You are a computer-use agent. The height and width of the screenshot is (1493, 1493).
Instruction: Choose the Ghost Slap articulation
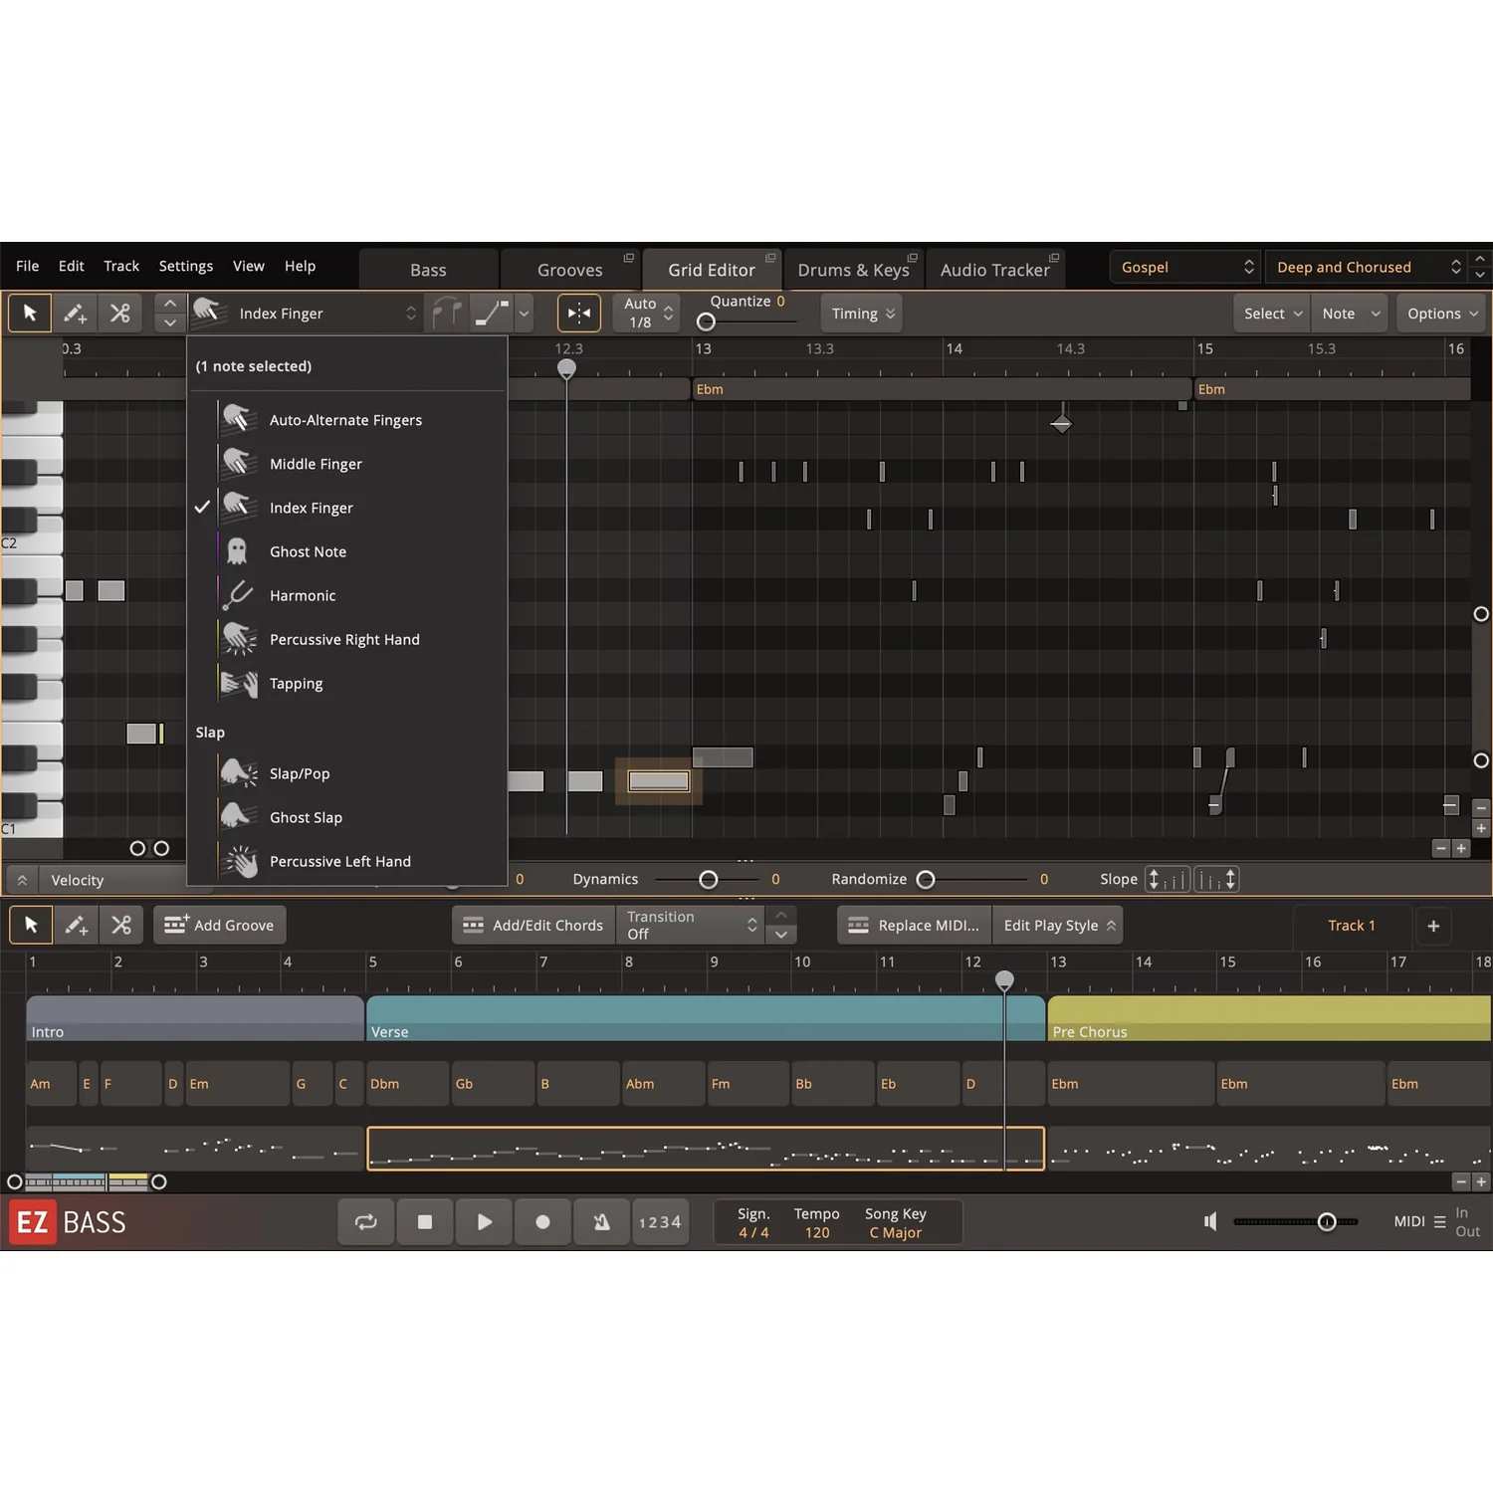coord(347,817)
